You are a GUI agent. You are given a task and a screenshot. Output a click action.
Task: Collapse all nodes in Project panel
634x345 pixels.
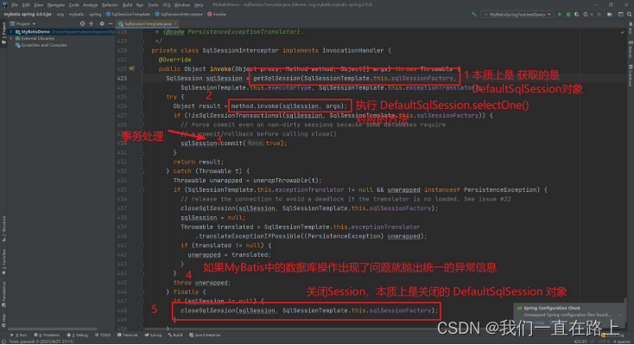point(92,24)
